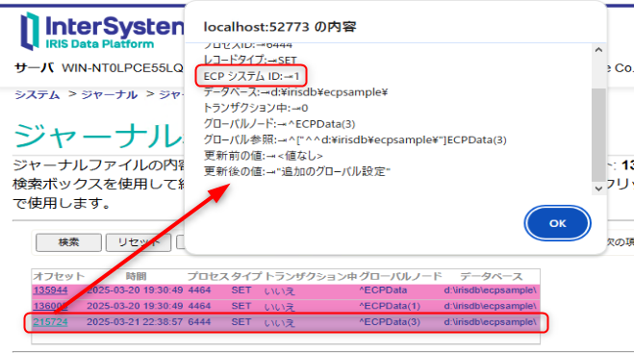Go to システム breadcrumb link
Image resolution: width=634 pixels, height=353 pixels.
pos(38,94)
